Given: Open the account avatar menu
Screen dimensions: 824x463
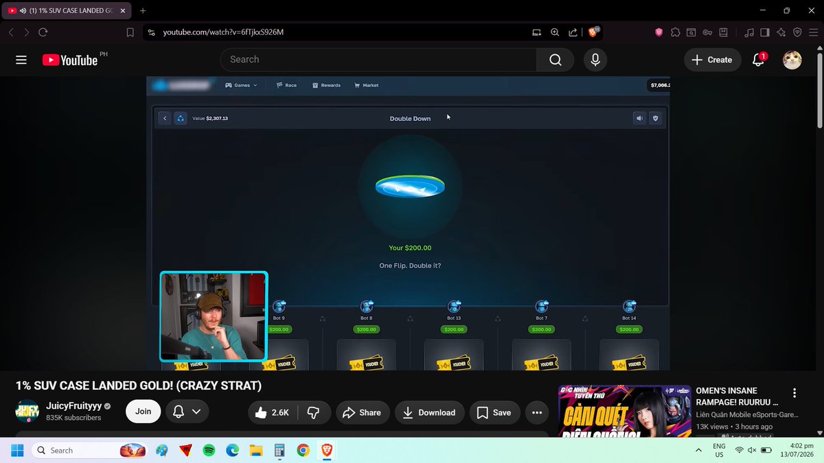Looking at the screenshot, I should pyautogui.click(x=792, y=60).
